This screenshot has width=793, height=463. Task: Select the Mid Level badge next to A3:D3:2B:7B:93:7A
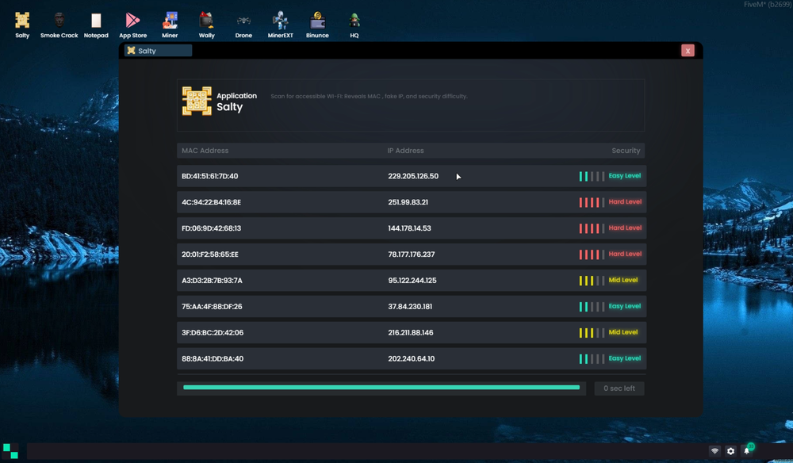point(623,280)
